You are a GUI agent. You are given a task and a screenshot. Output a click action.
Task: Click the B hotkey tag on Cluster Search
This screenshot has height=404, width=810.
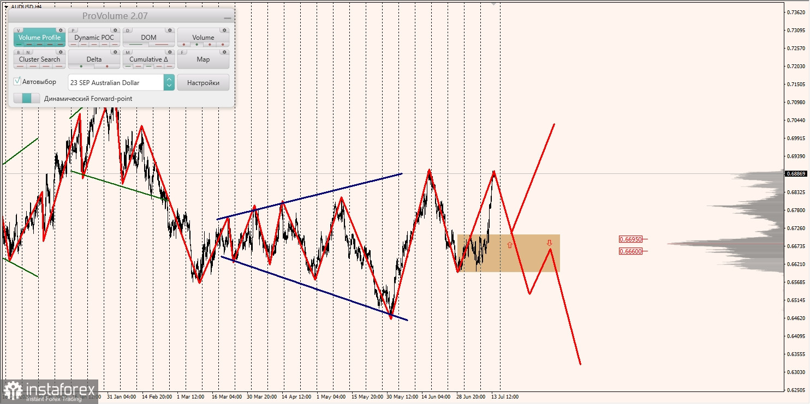[19, 52]
